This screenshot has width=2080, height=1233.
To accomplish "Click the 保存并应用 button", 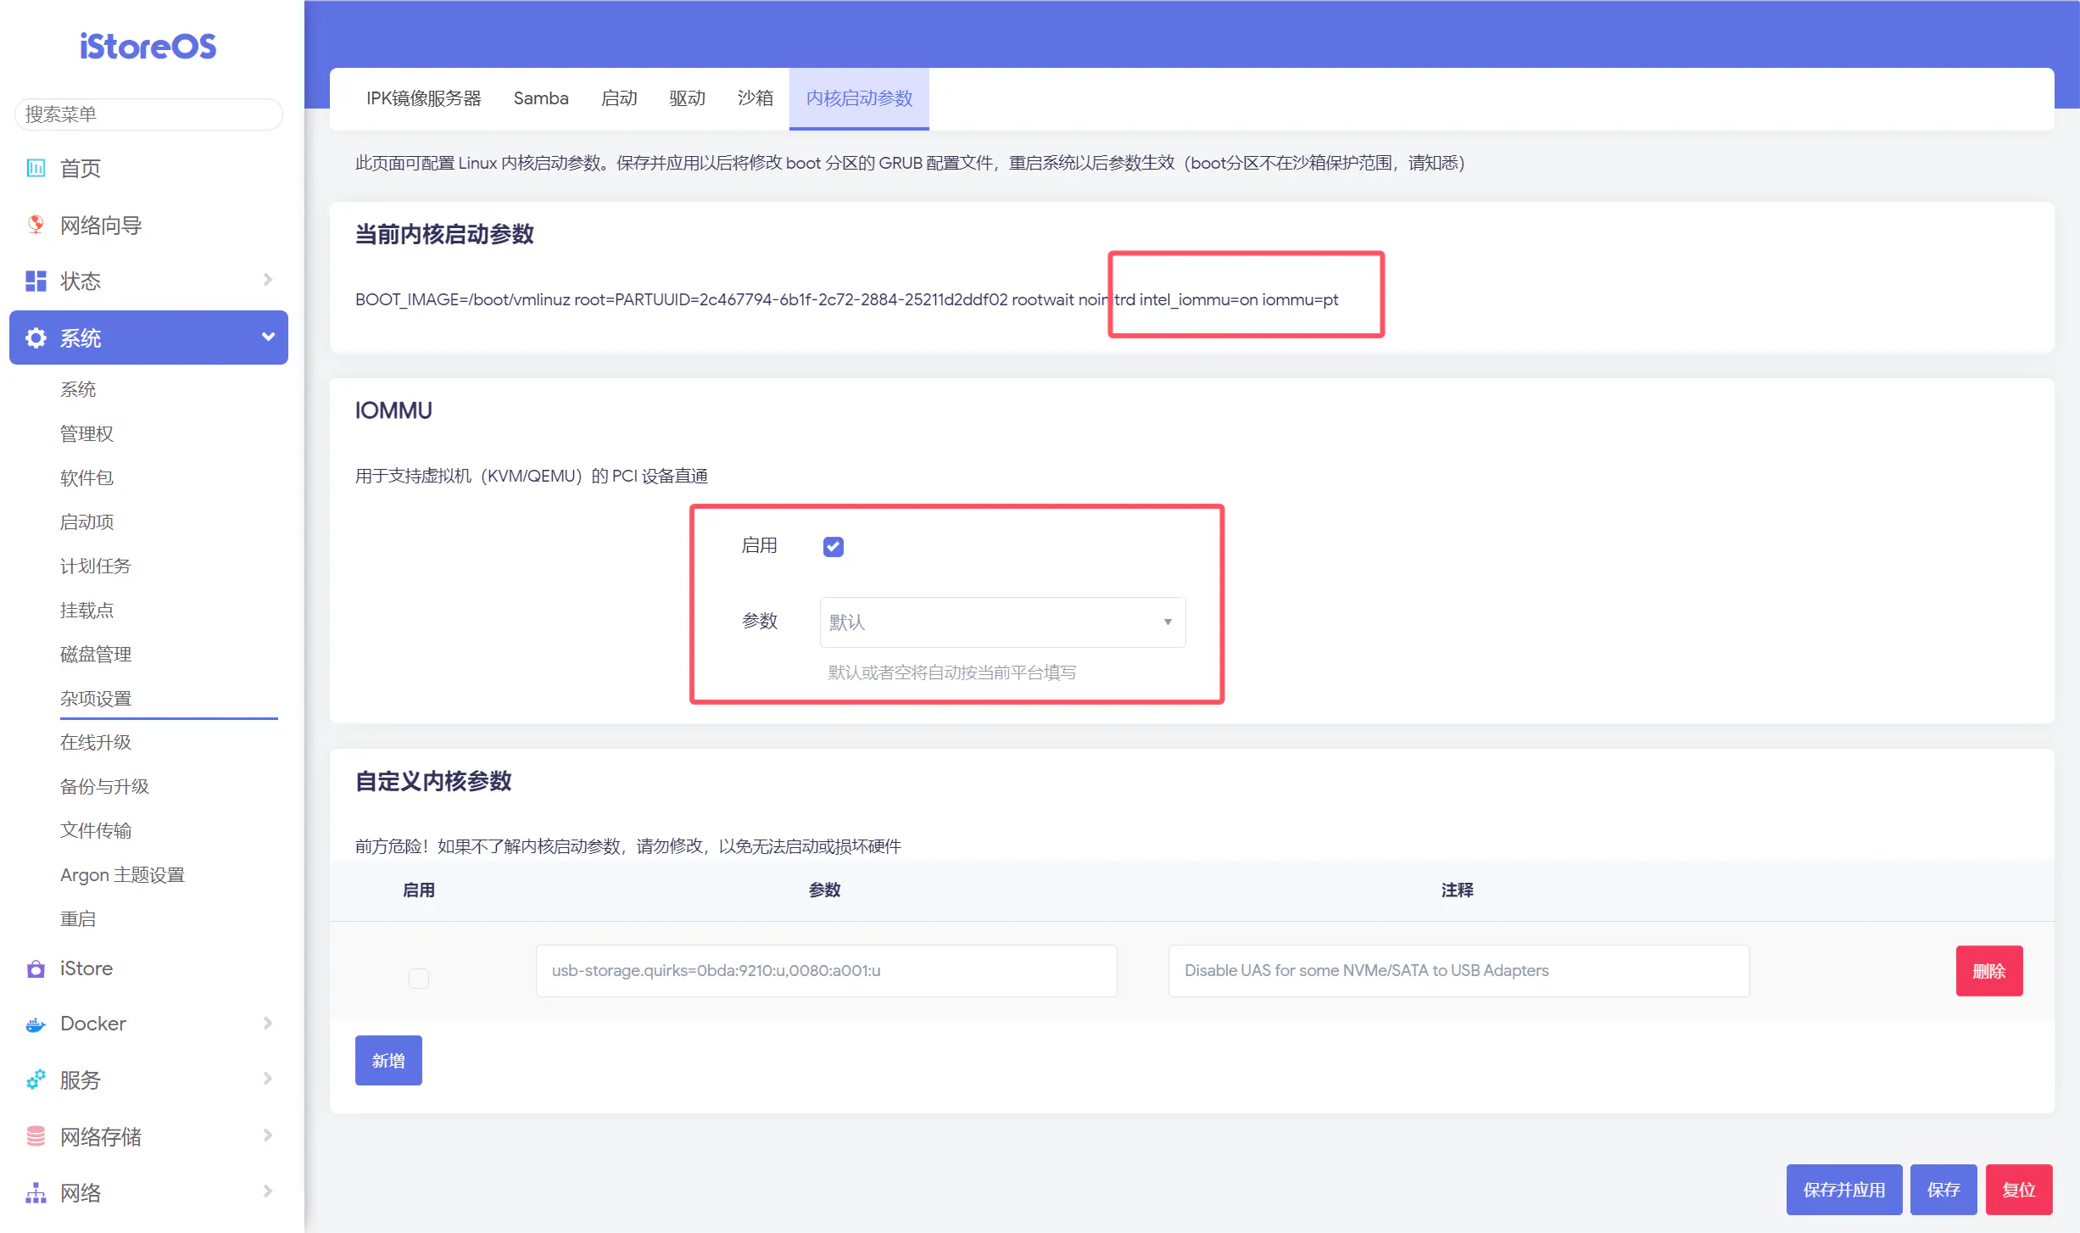I will (x=1843, y=1190).
